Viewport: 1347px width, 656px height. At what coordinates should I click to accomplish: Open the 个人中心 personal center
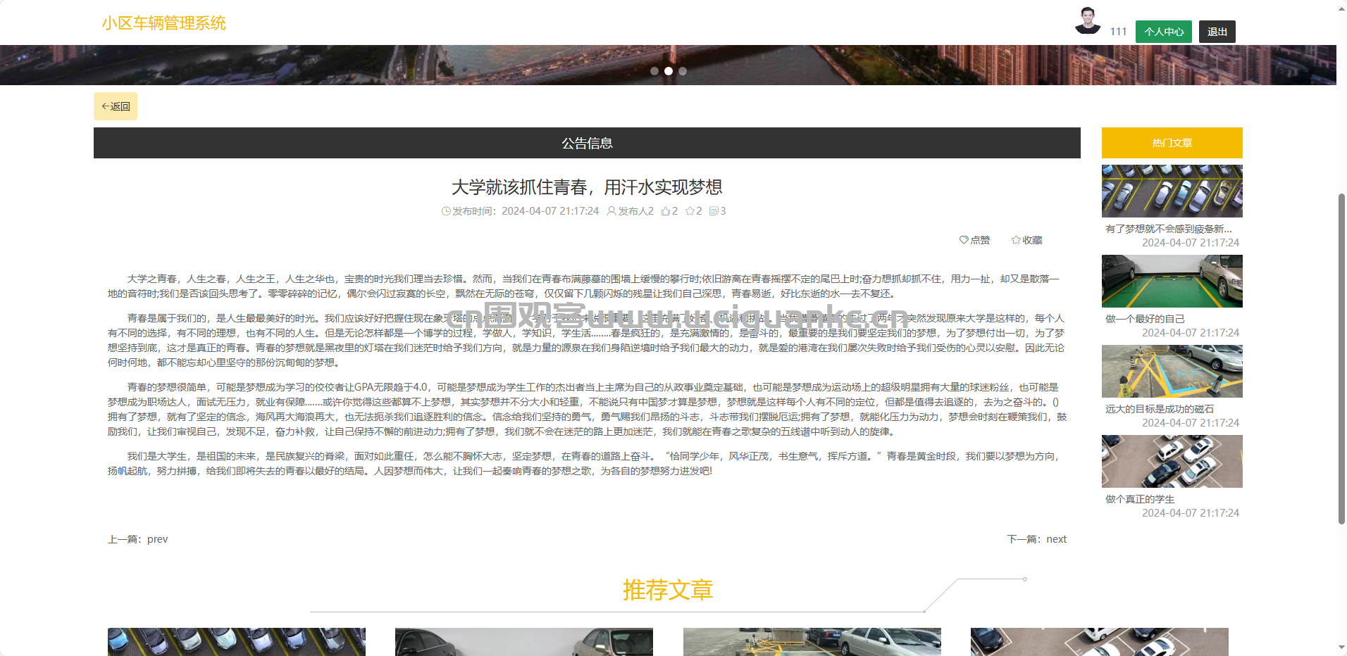(1163, 32)
